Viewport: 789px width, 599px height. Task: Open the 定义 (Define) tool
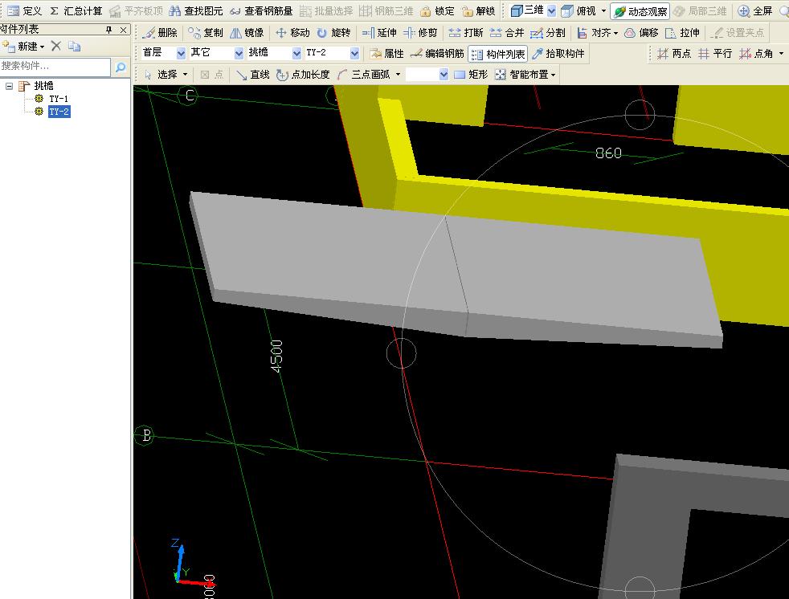click(x=24, y=10)
